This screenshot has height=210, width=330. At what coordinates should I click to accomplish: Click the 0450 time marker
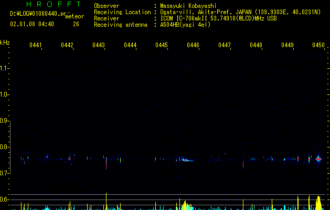pos(318,45)
